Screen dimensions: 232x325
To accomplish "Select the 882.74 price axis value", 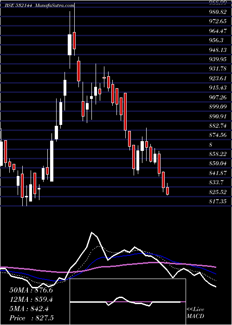I will pyautogui.click(x=218, y=126).
